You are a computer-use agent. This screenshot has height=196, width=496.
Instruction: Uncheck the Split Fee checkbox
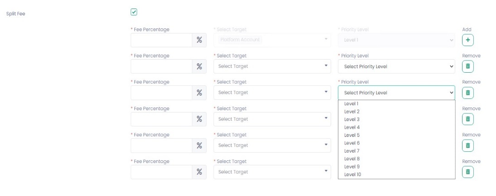(x=134, y=12)
